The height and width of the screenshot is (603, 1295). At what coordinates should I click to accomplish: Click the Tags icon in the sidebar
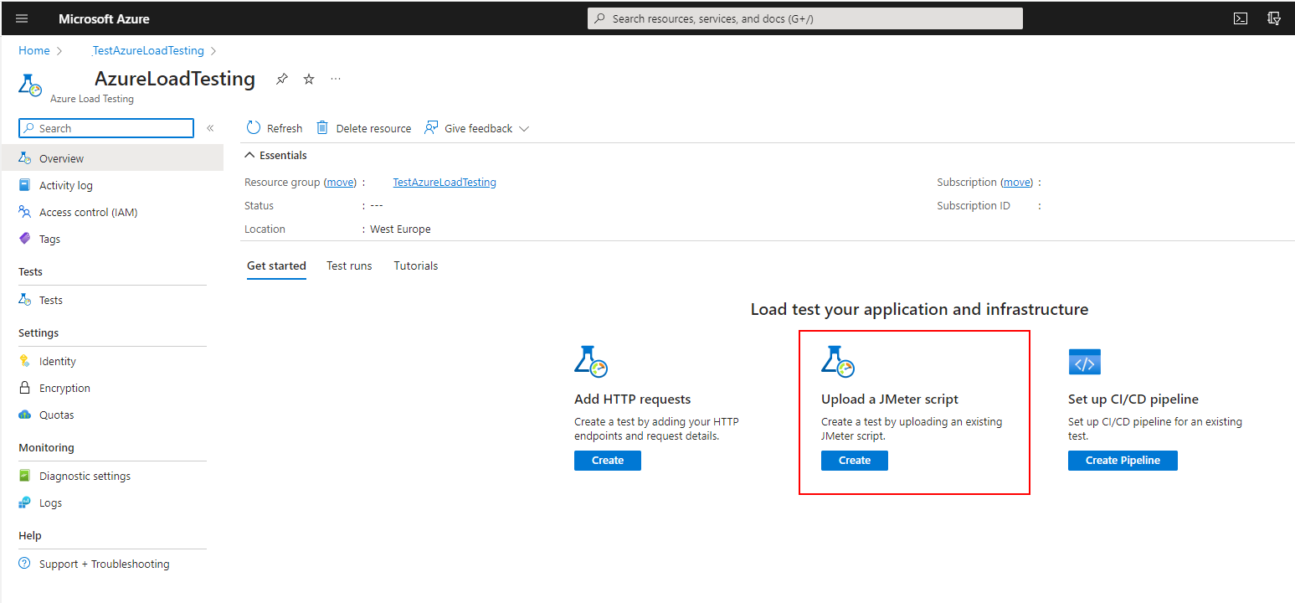coord(25,239)
